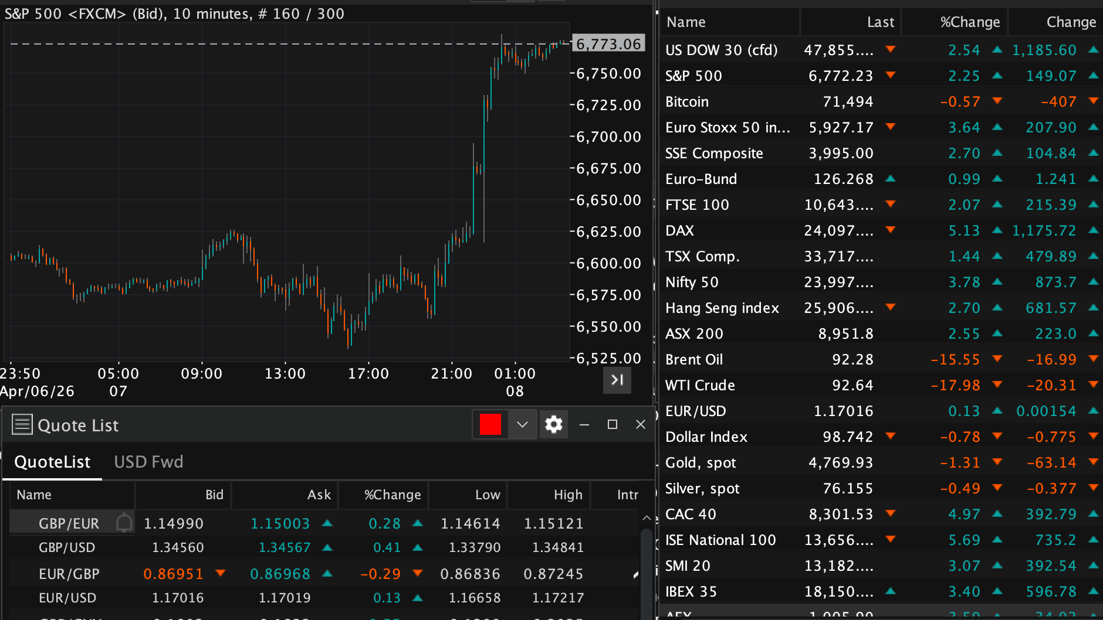
Task: Click GBP/USD high value 1.34841
Action: (x=557, y=547)
